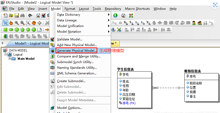This screenshot has width=220, height=113.
Task: Click the blue circular refresh target icon
Action: [x=113, y=30]
